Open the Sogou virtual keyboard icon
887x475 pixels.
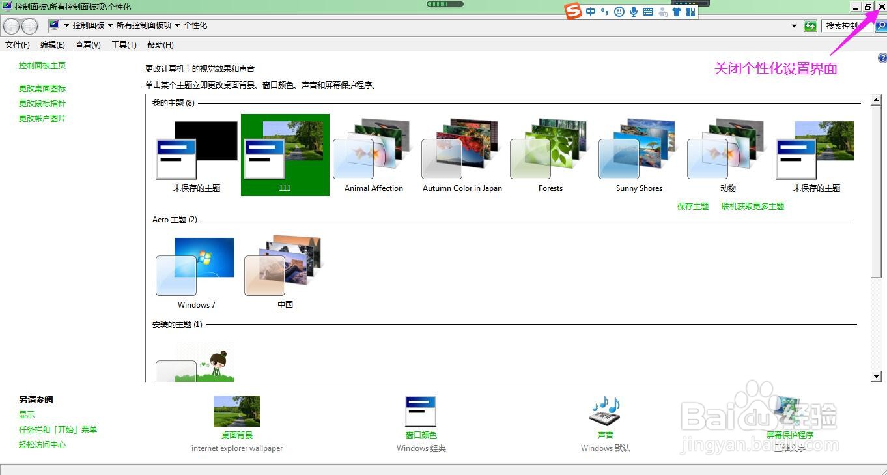pyautogui.click(x=647, y=11)
